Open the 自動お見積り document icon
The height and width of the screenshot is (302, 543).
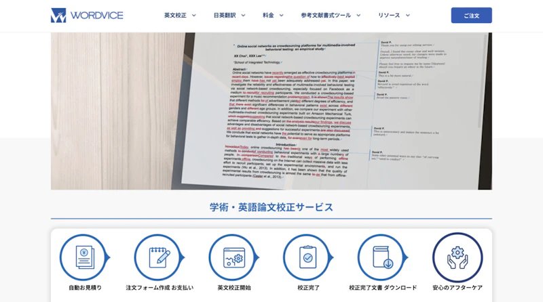point(84,257)
